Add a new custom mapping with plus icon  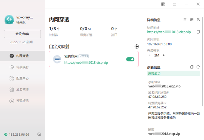137,47
